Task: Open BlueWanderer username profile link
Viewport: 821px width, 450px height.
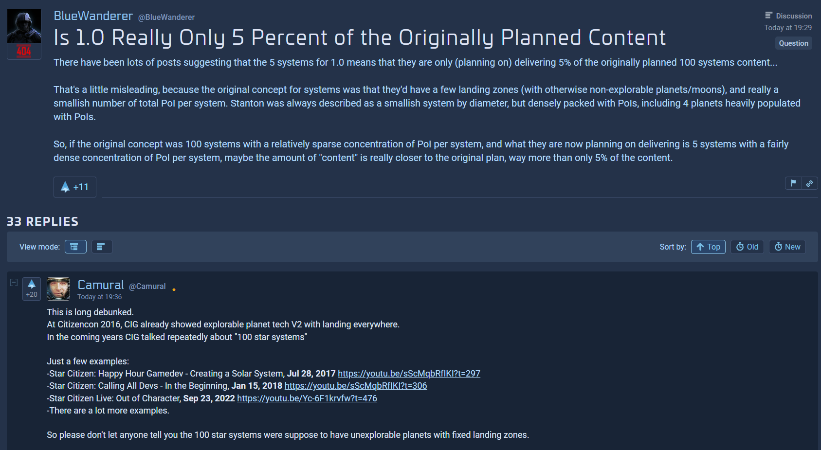Action: click(x=93, y=16)
